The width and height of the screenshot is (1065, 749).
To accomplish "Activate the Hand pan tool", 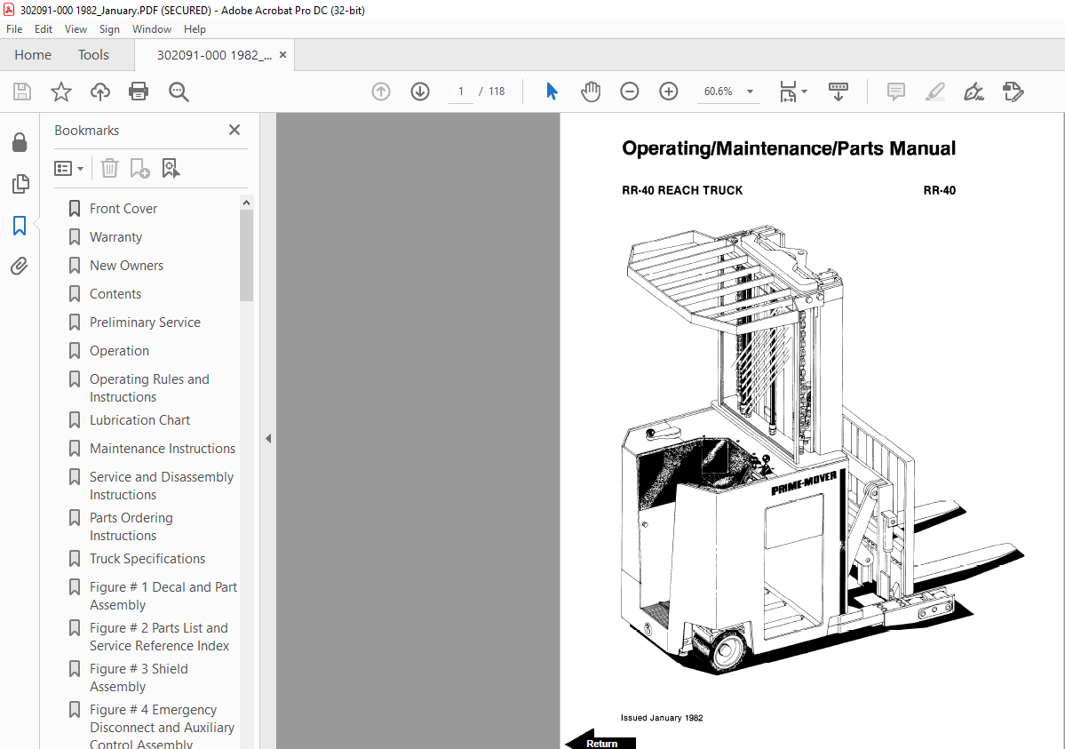I will [x=590, y=92].
